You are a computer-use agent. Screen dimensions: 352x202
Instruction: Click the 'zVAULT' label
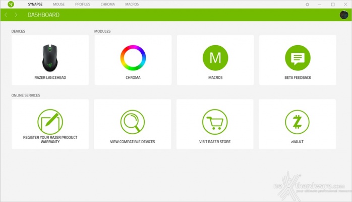[297, 142]
